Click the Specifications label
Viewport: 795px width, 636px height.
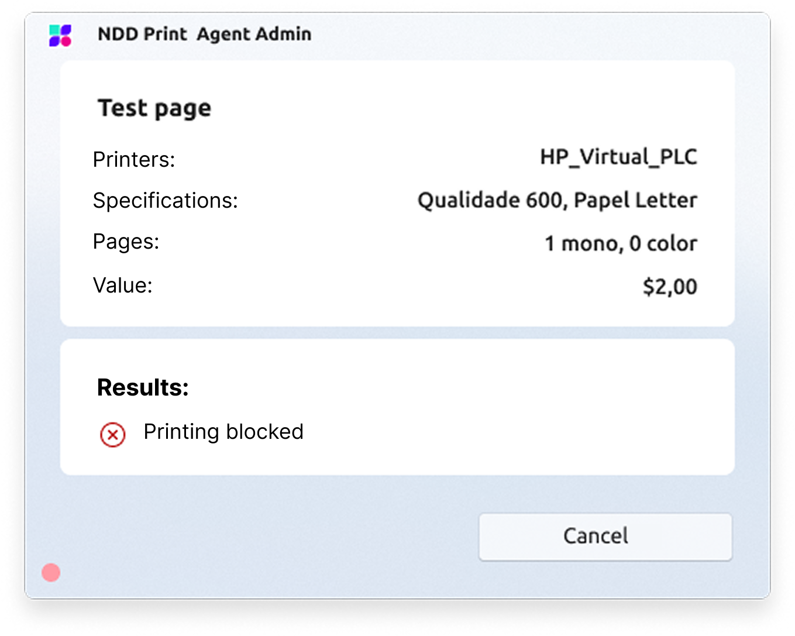point(166,201)
